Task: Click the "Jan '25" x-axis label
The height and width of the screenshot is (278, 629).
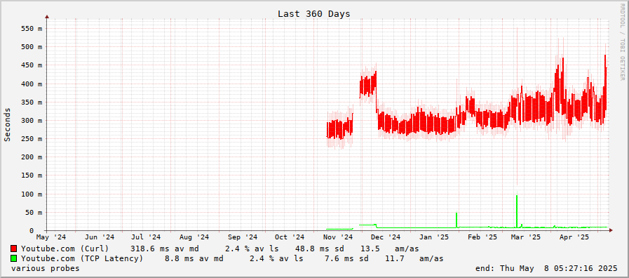Action: (435, 237)
